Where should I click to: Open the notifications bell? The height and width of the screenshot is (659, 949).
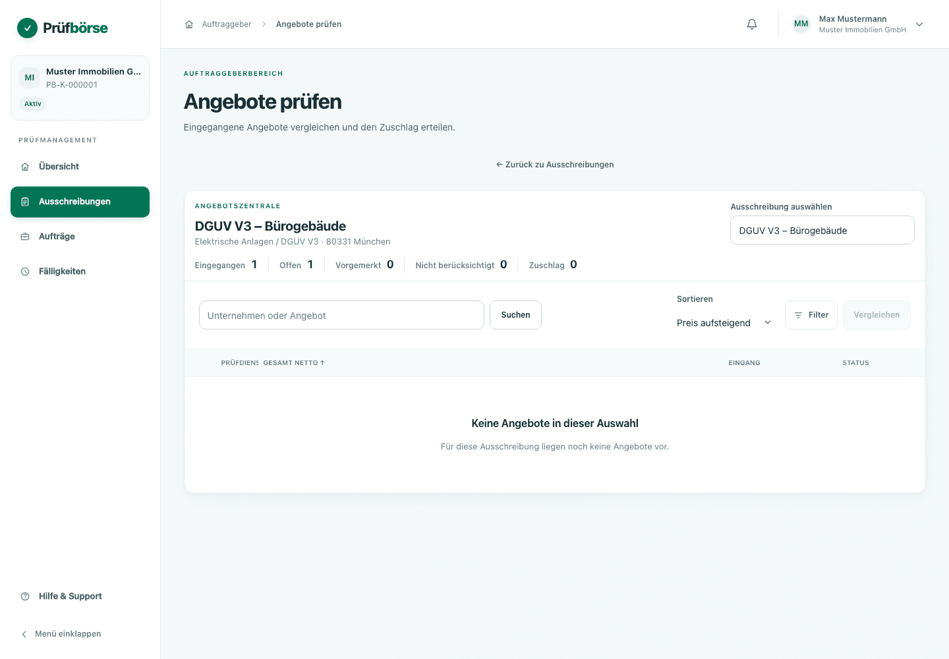click(x=752, y=24)
